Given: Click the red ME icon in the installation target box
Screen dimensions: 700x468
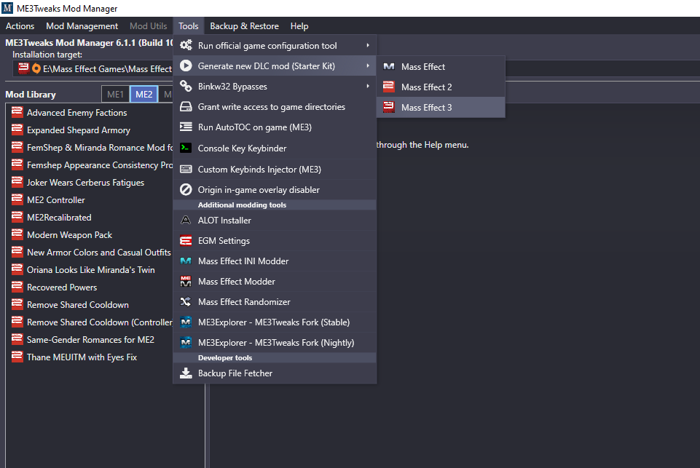Looking at the screenshot, I should (23, 68).
